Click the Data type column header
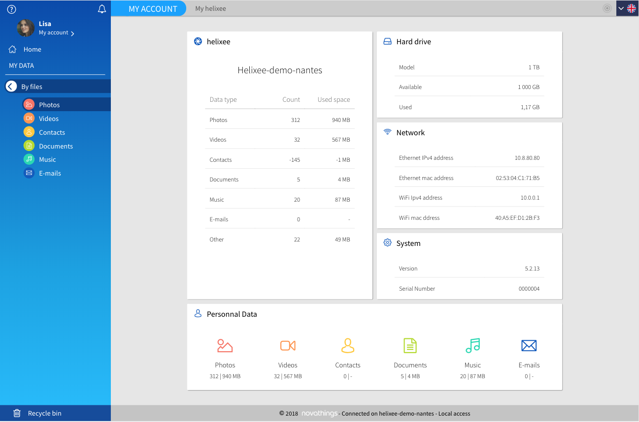Viewport: 639px width, 422px height. (x=223, y=99)
